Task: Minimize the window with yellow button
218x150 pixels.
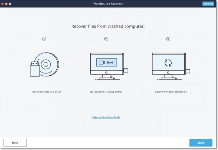Action: 7,4
